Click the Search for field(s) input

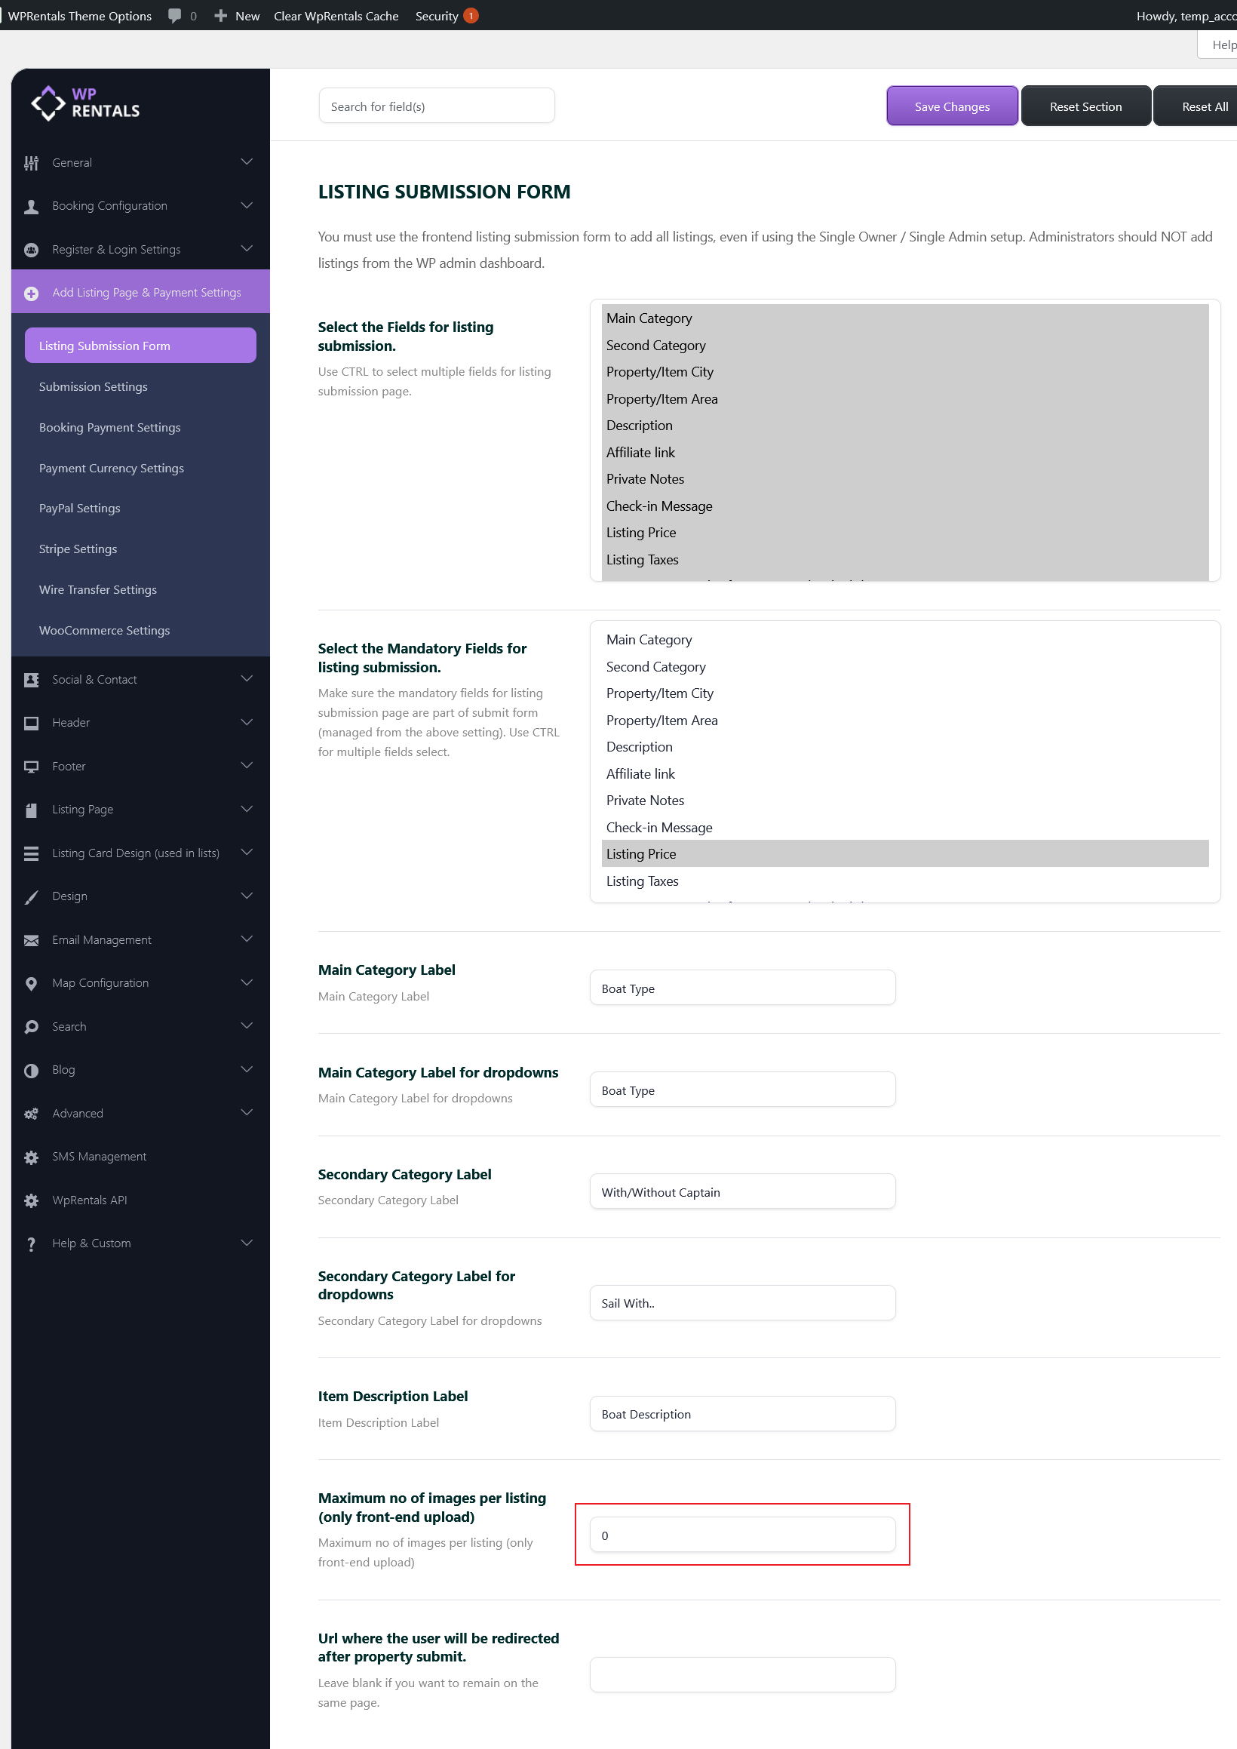[437, 106]
